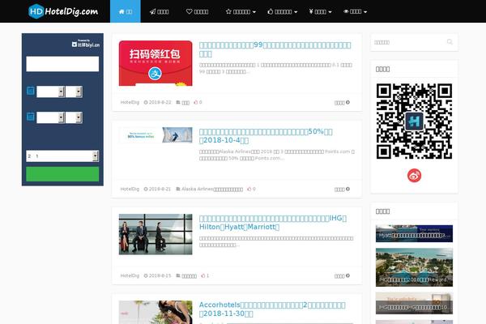Image resolution: width=486 pixels, height=324 pixels.
Task: Open the IHG 2018 Reward resort thumbnail
Action: tap(414, 267)
